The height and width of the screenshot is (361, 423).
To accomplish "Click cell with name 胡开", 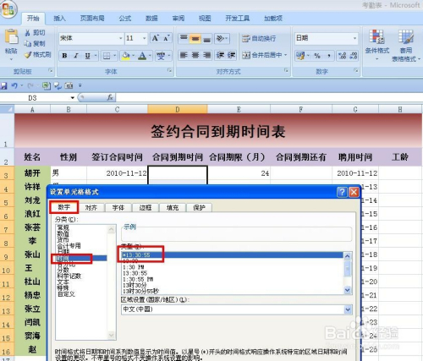I will point(32,172).
